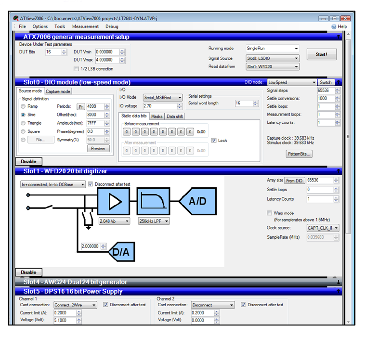Image resolution: width=365 pixels, height=337 pixels.
Task: Toggle Channel 2 Disconnect after test checkbox
Action: point(243,304)
